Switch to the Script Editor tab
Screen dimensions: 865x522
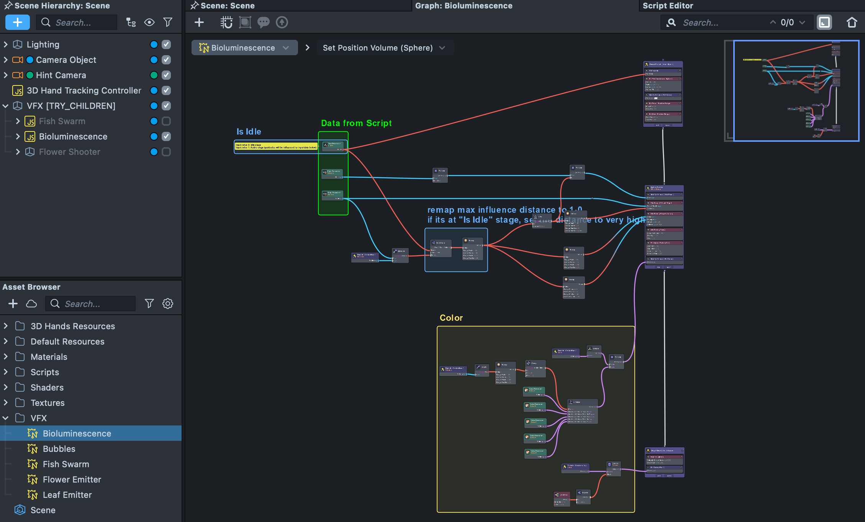[668, 5]
